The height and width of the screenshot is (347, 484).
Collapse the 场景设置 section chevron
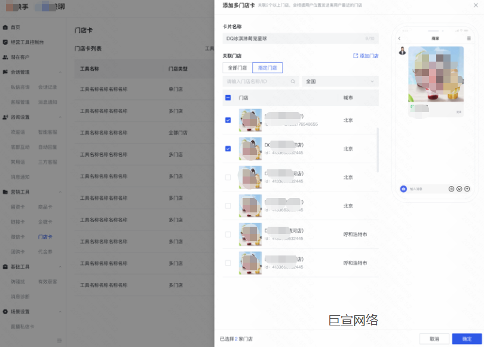coord(60,312)
